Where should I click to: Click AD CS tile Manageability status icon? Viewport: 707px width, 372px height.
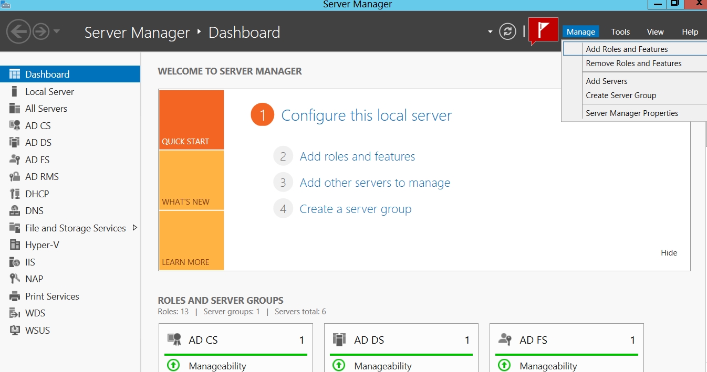point(173,365)
